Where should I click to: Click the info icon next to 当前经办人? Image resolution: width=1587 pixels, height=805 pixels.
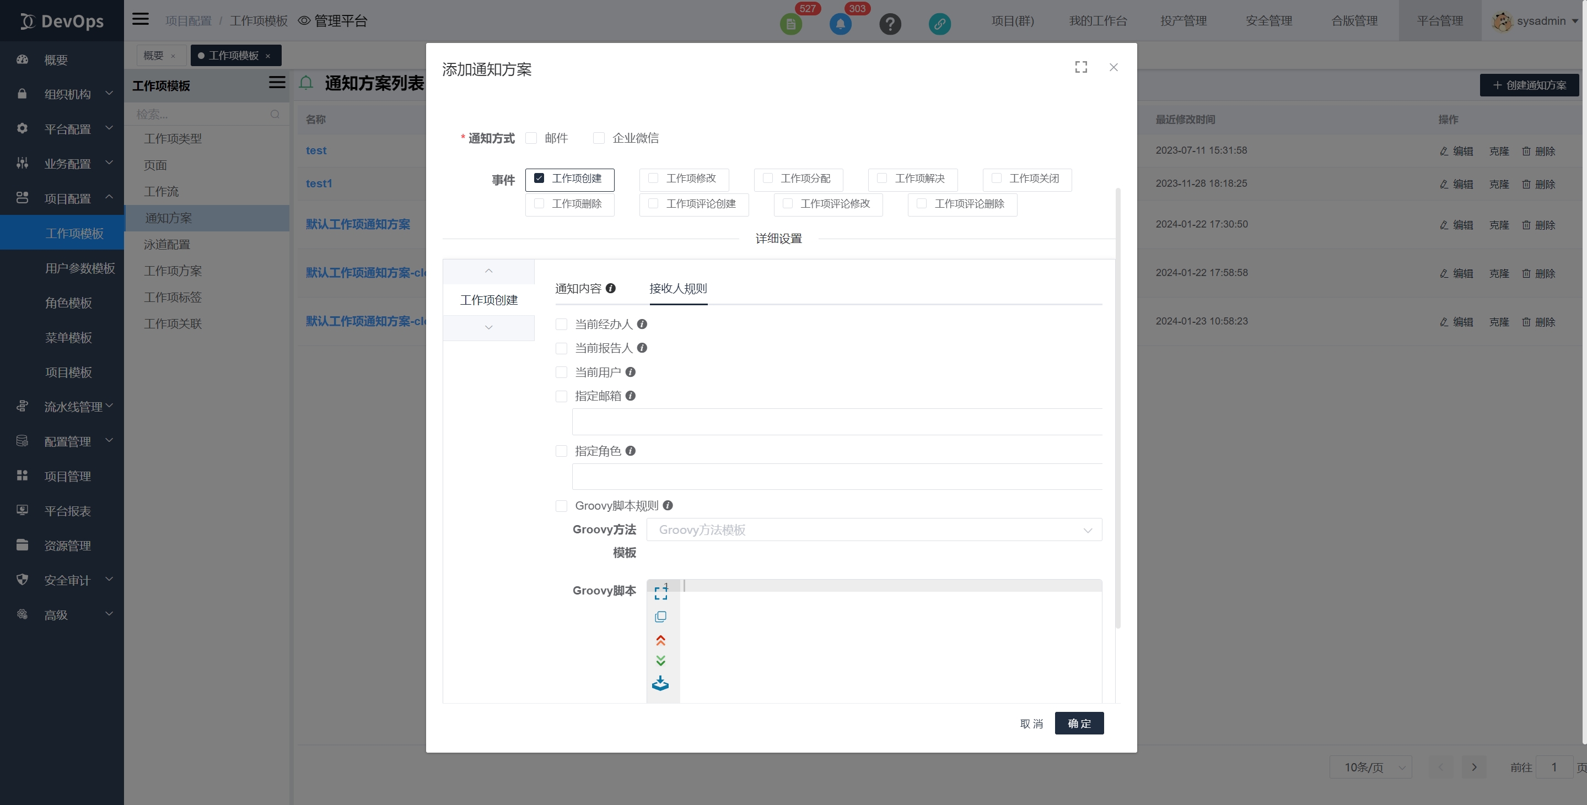(x=642, y=324)
